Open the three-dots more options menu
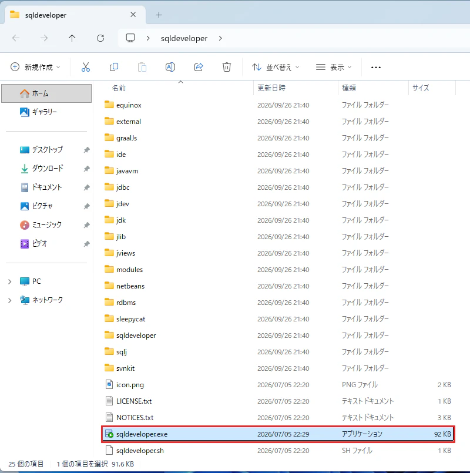470x473 pixels. (375, 67)
